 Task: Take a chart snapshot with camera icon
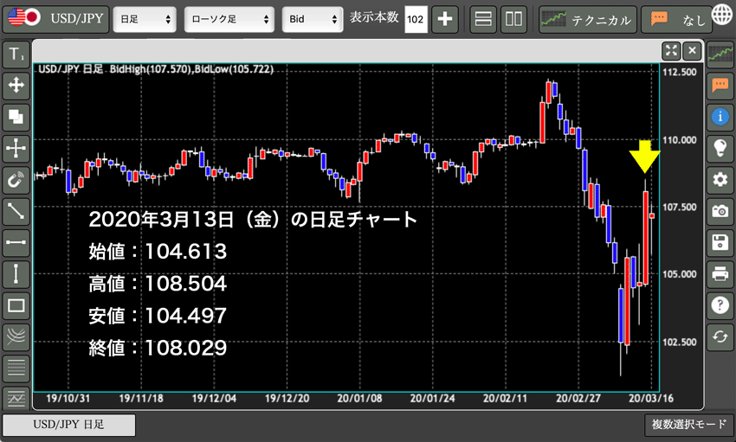point(719,210)
